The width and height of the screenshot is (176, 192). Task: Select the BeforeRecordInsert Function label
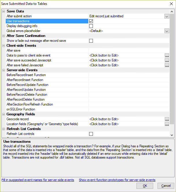[x=26, y=75]
